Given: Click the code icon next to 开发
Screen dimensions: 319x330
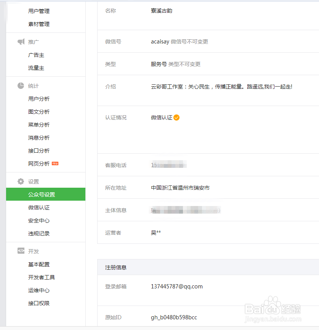Looking at the screenshot, I should [21, 251].
